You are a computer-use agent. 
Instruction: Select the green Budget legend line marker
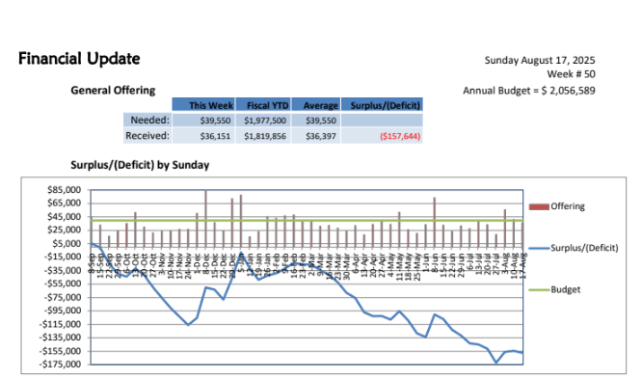coord(539,289)
